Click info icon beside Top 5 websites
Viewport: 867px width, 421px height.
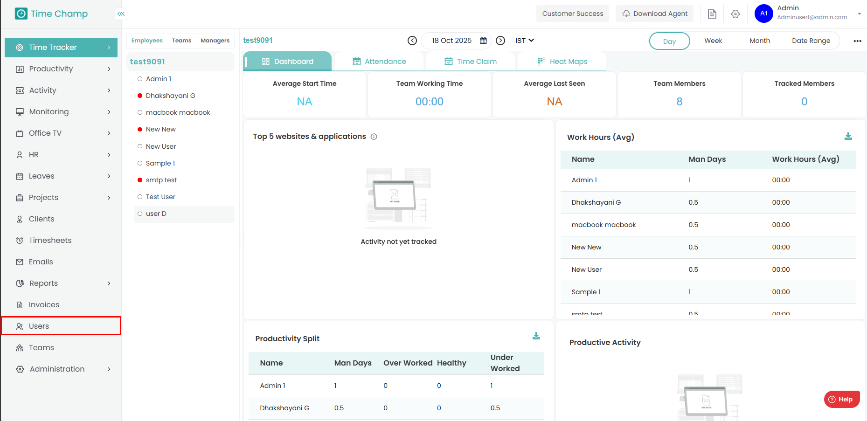tap(374, 137)
